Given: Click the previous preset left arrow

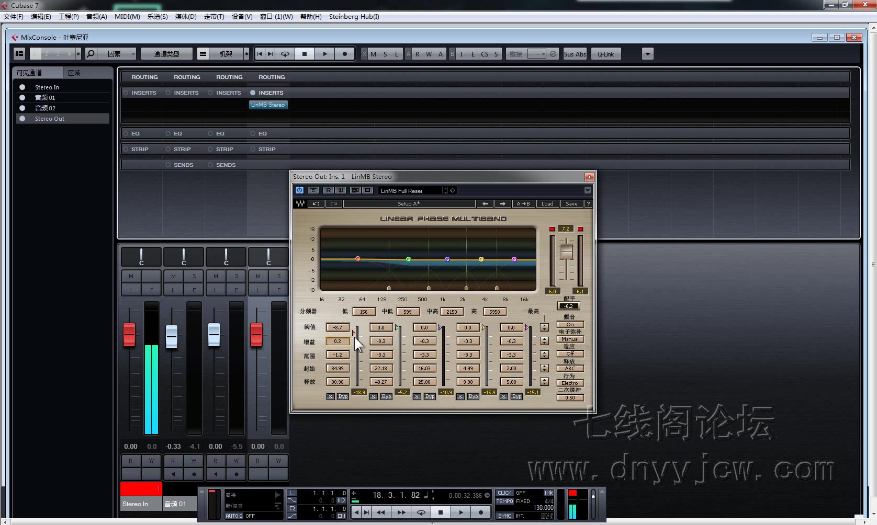Looking at the screenshot, I should 485,203.
